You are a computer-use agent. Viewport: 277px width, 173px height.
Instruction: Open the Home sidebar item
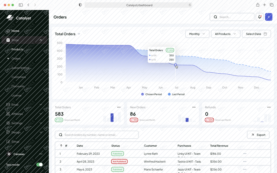(15, 31)
